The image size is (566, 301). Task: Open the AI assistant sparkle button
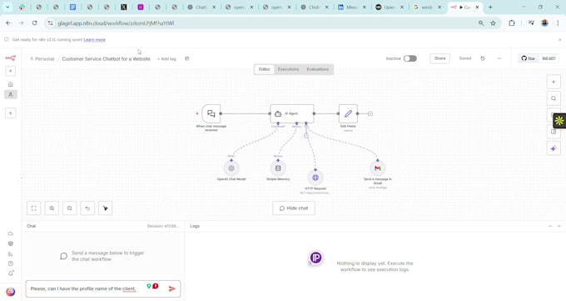(554, 148)
